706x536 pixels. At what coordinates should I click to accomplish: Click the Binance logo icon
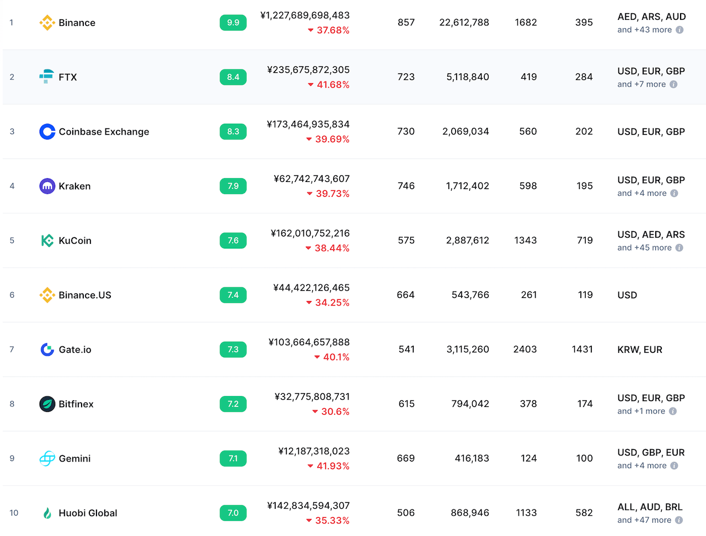click(x=47, y=23)
